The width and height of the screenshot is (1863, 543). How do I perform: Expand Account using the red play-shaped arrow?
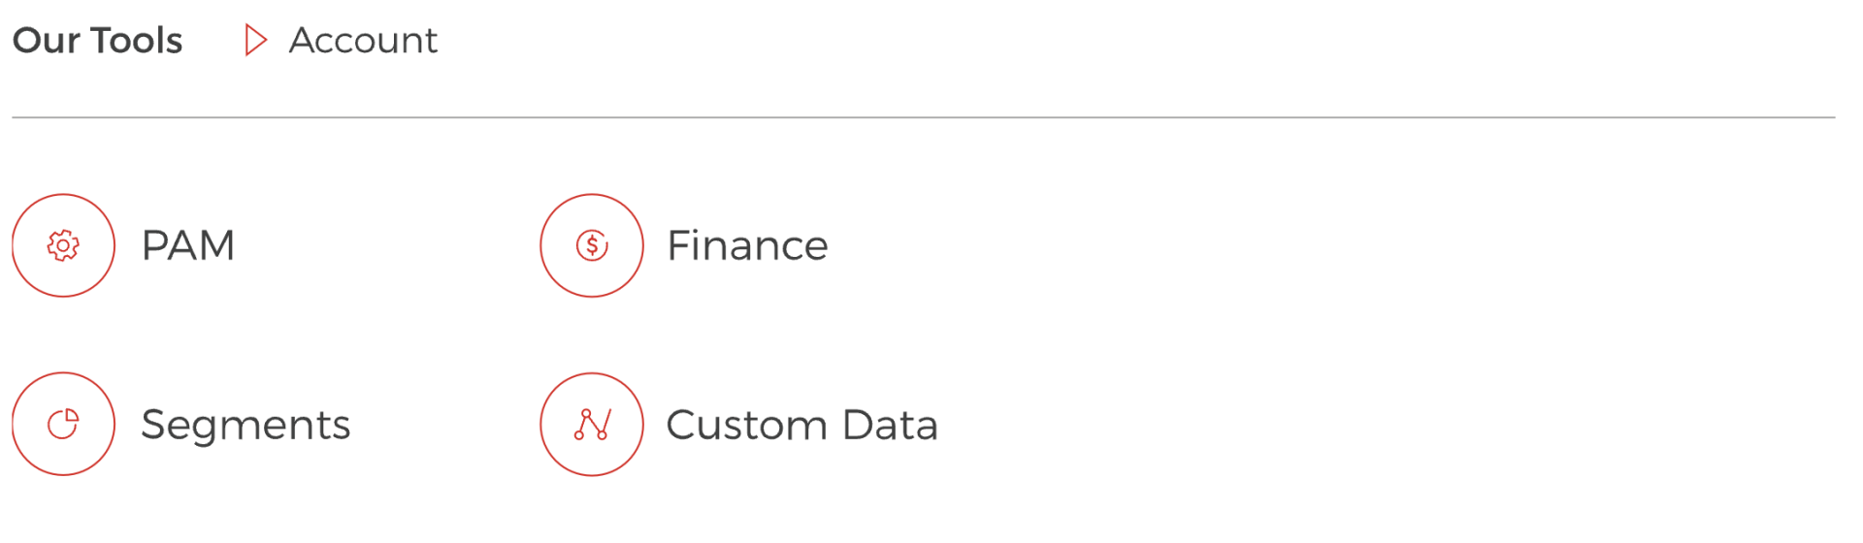[x=255, y=40]
